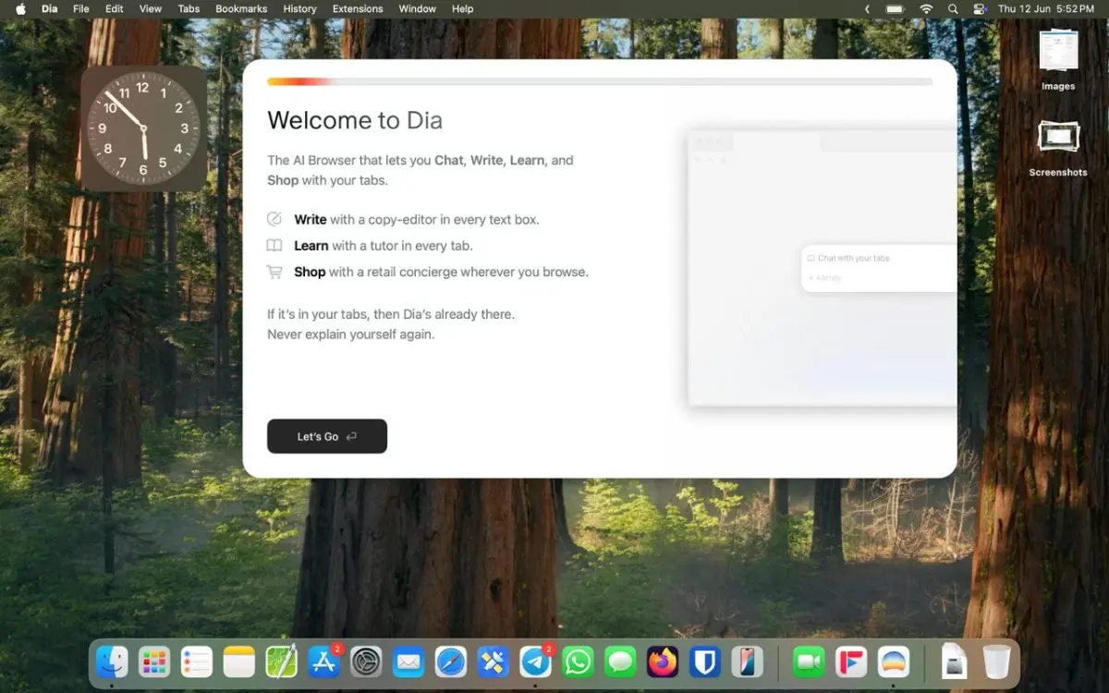
Task: Open the document stack in dock
Action: pyautogui.click(x=954, y=662)
